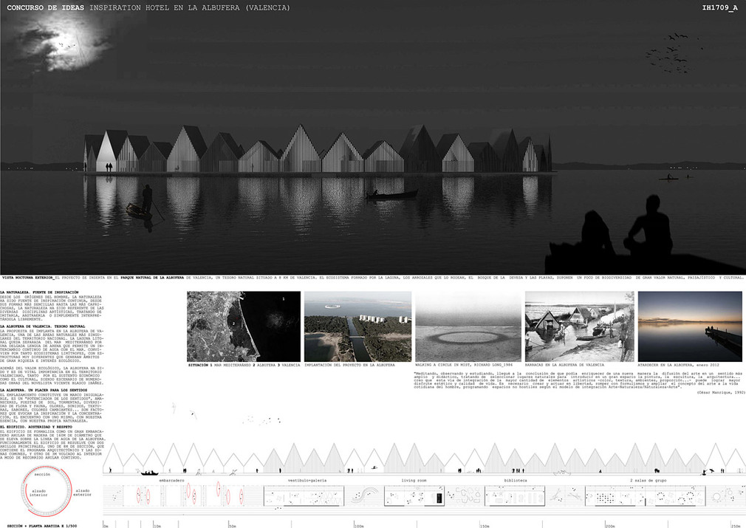Viewport: 746px width, 528px height.
Task: Click the 'VISTA NOCTURNA EXTERIOR' caption label
Action: click(27, 278)
